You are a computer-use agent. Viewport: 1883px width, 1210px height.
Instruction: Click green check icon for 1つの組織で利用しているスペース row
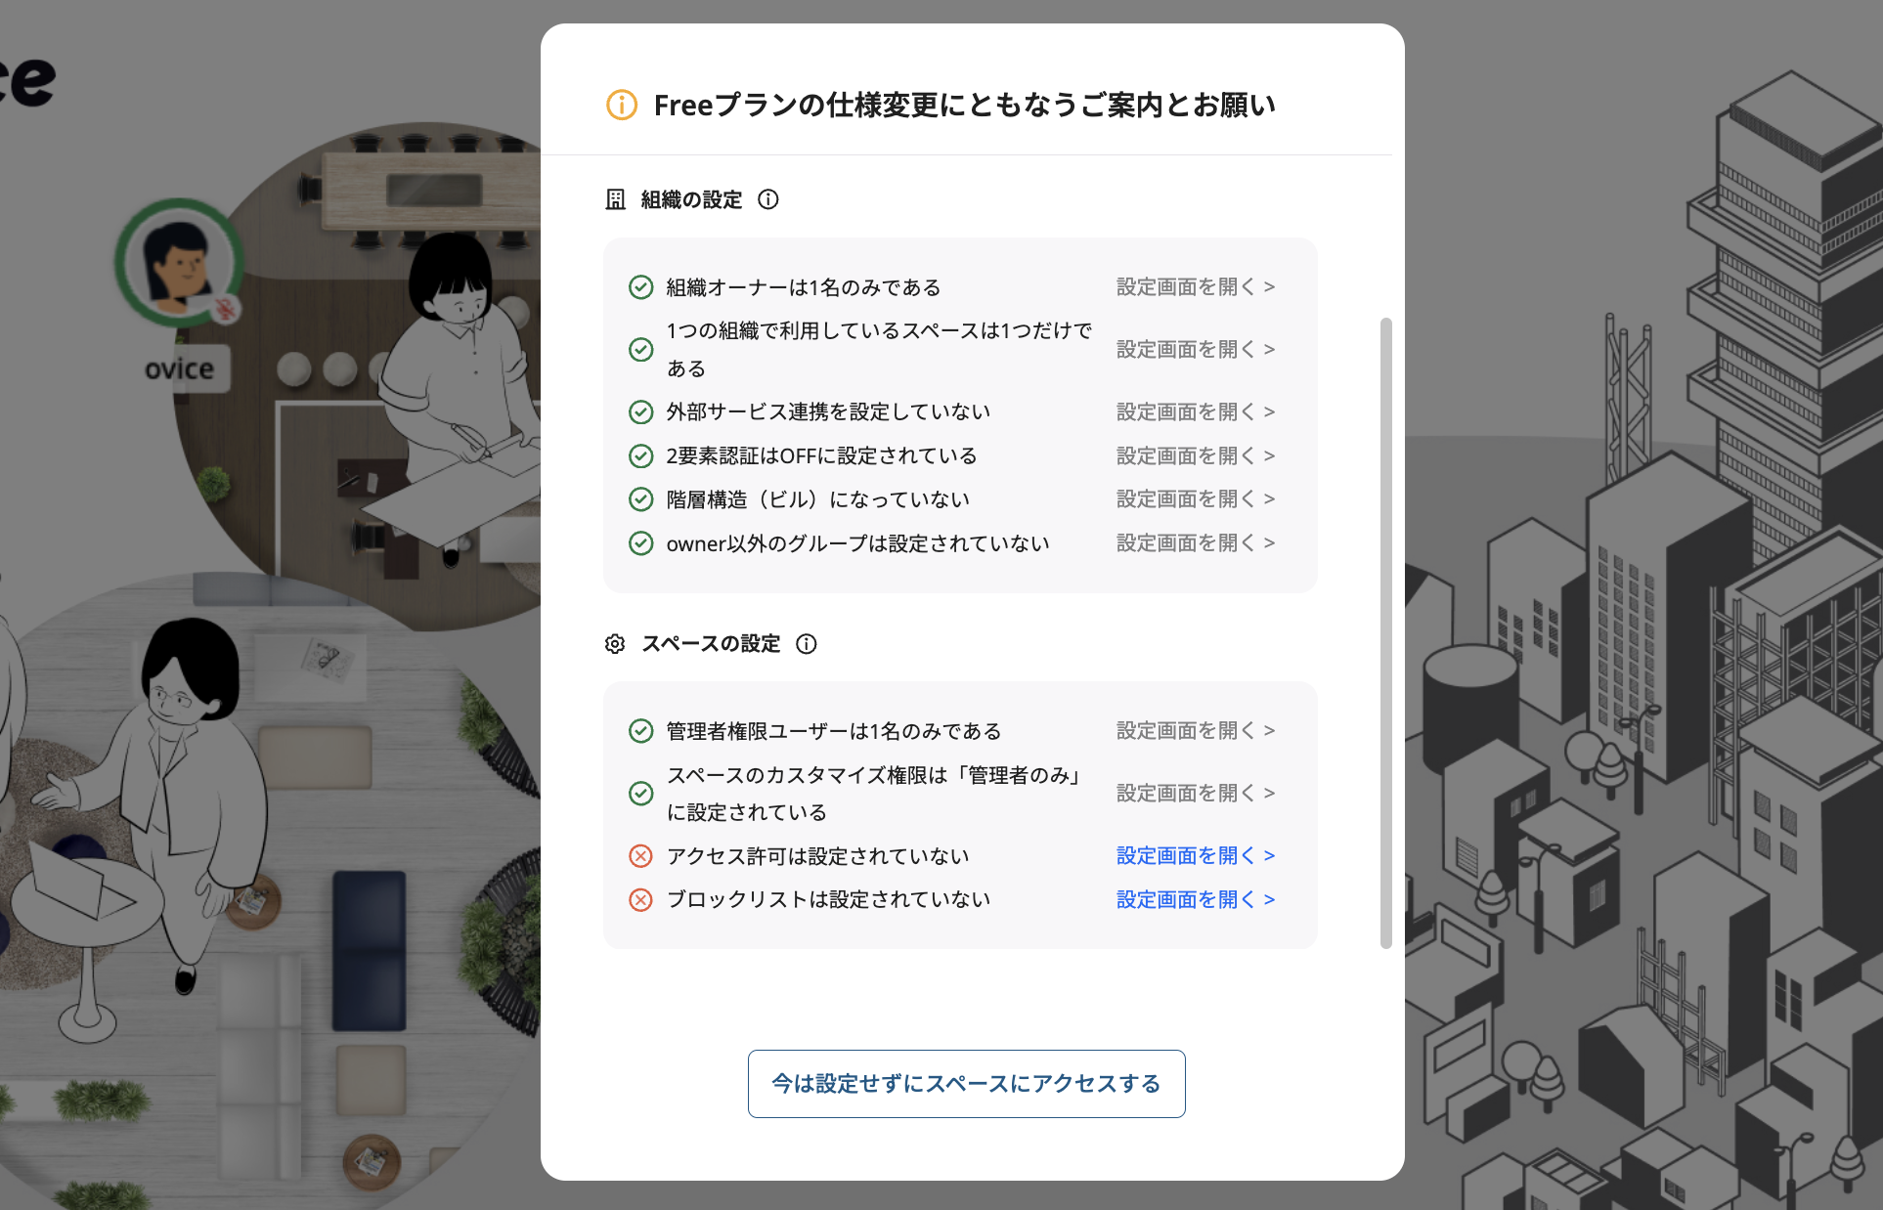click(x=640, y=349)
